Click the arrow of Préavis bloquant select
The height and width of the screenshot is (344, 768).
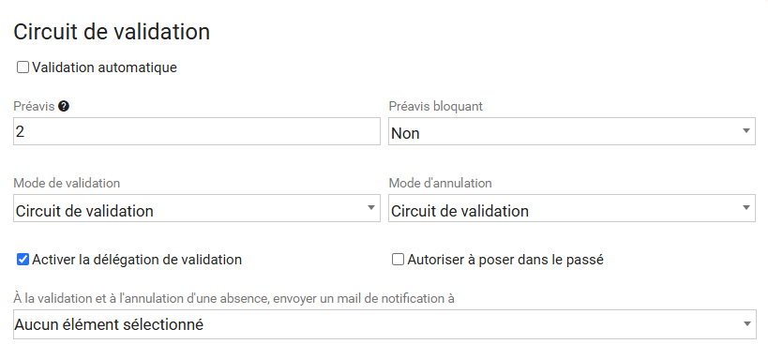(745, 130)
